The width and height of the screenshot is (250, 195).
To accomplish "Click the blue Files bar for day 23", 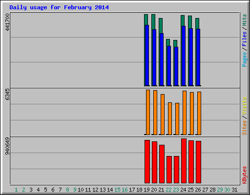I will point(176,66).
